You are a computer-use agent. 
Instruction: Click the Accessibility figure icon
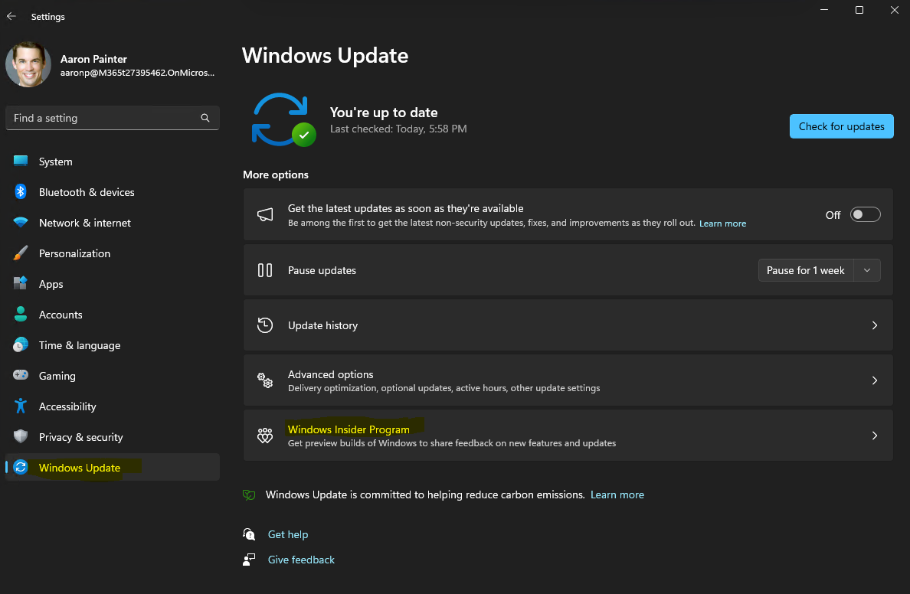click(x=21, y=406)
